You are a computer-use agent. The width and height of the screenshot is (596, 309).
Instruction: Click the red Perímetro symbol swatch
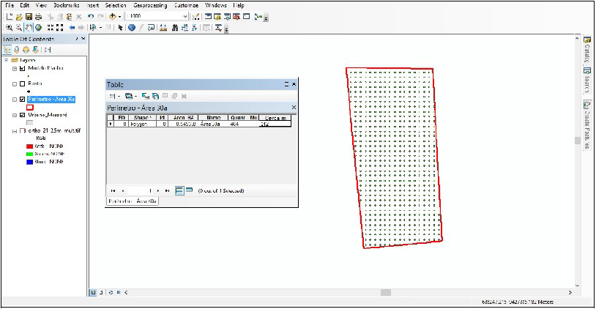point(30,107)
